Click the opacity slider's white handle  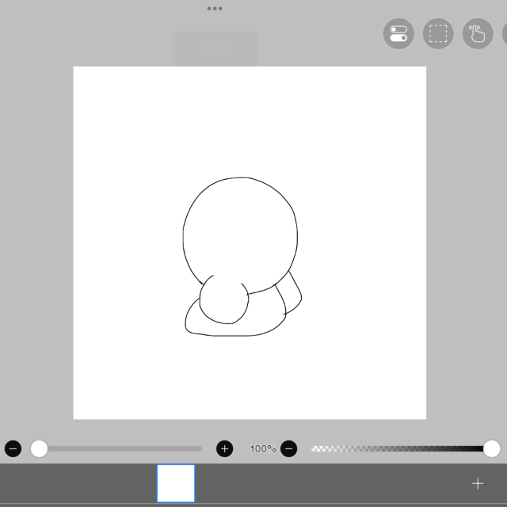tap(491, 449)
